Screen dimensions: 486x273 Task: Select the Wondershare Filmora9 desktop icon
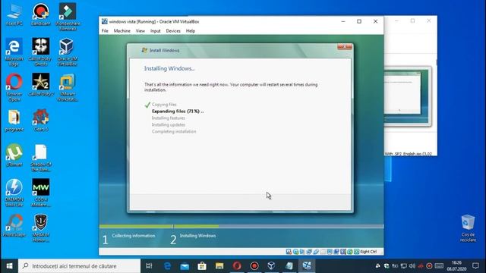click(x=68, y=17)
